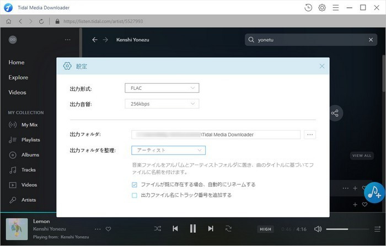Open the download history clock icon
This screenshot has width=386, height=246.
pos(308,8)
